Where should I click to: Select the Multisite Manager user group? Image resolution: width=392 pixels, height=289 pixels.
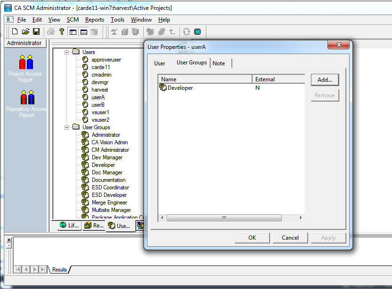111,210
